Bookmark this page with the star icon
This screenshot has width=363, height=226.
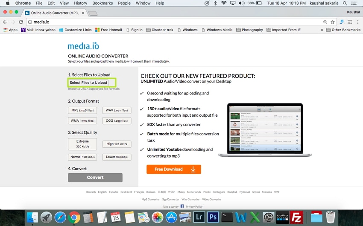[333, 22]
